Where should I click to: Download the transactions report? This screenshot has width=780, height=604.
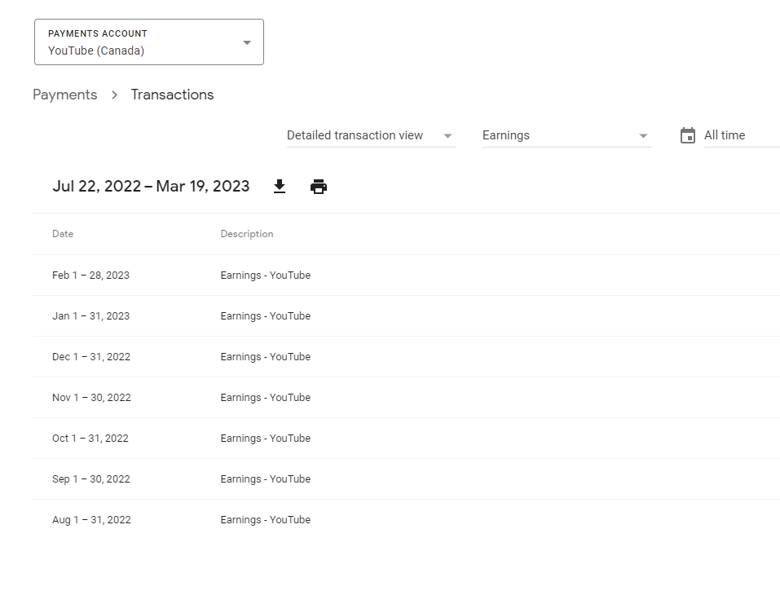pos(280,187)
